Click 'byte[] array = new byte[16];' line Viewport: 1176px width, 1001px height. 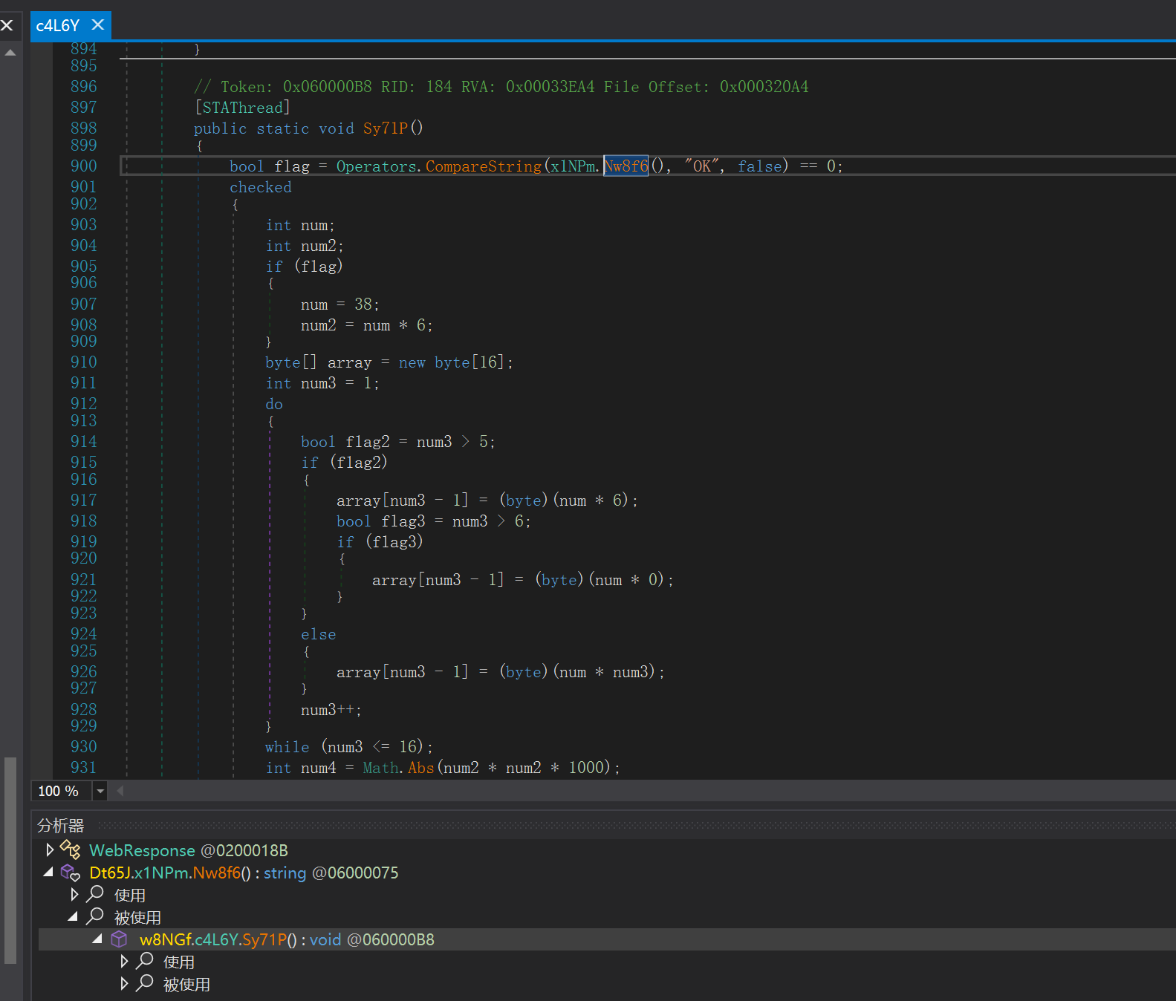point(389,362)
